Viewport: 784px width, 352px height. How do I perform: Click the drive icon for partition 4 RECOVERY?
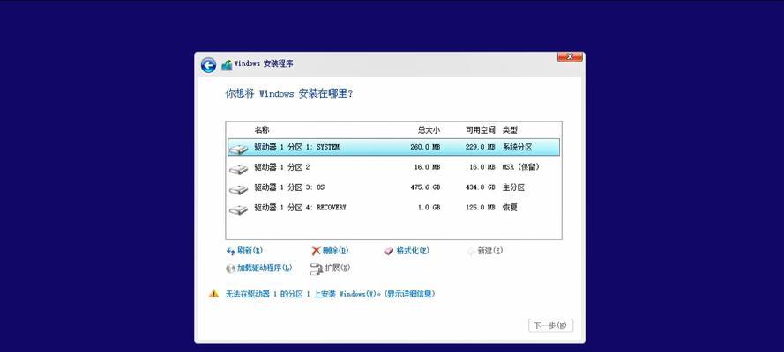click(238, 209)
